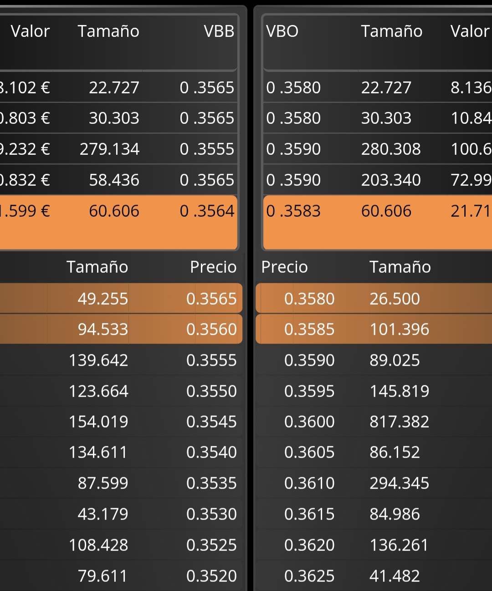Click the 0.3625 ask level with 41.482

click(x=374, y=576)
